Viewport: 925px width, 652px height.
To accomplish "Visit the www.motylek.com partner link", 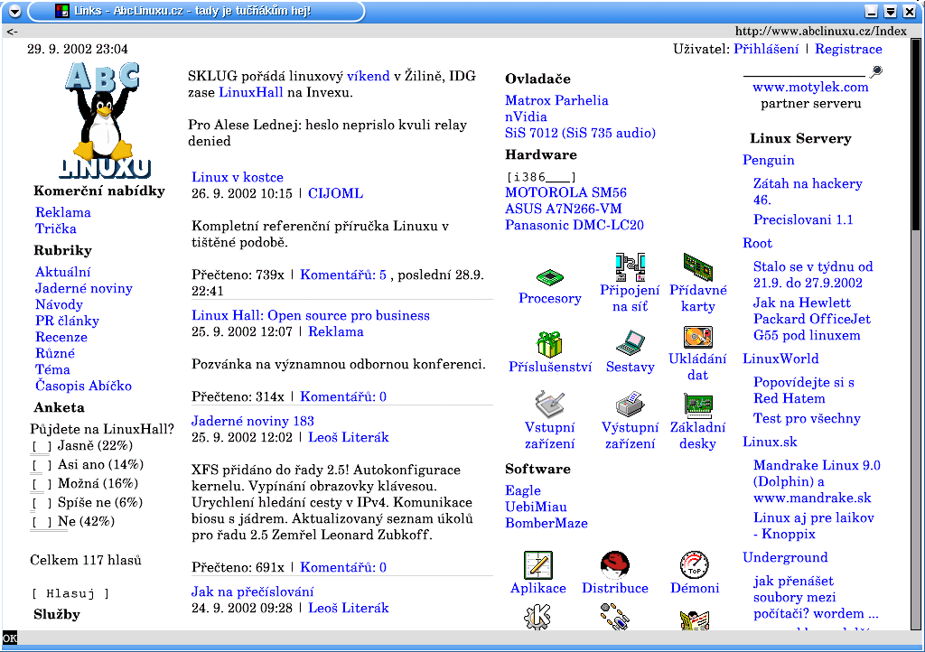I will click(x=810, y=88).
